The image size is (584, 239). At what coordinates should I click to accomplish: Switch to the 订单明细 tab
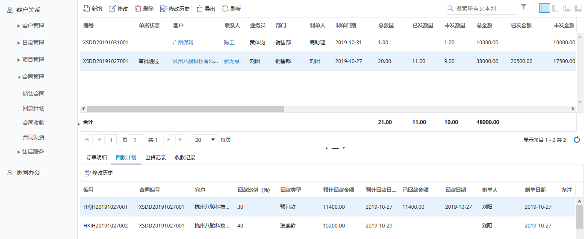coord(96,158)
